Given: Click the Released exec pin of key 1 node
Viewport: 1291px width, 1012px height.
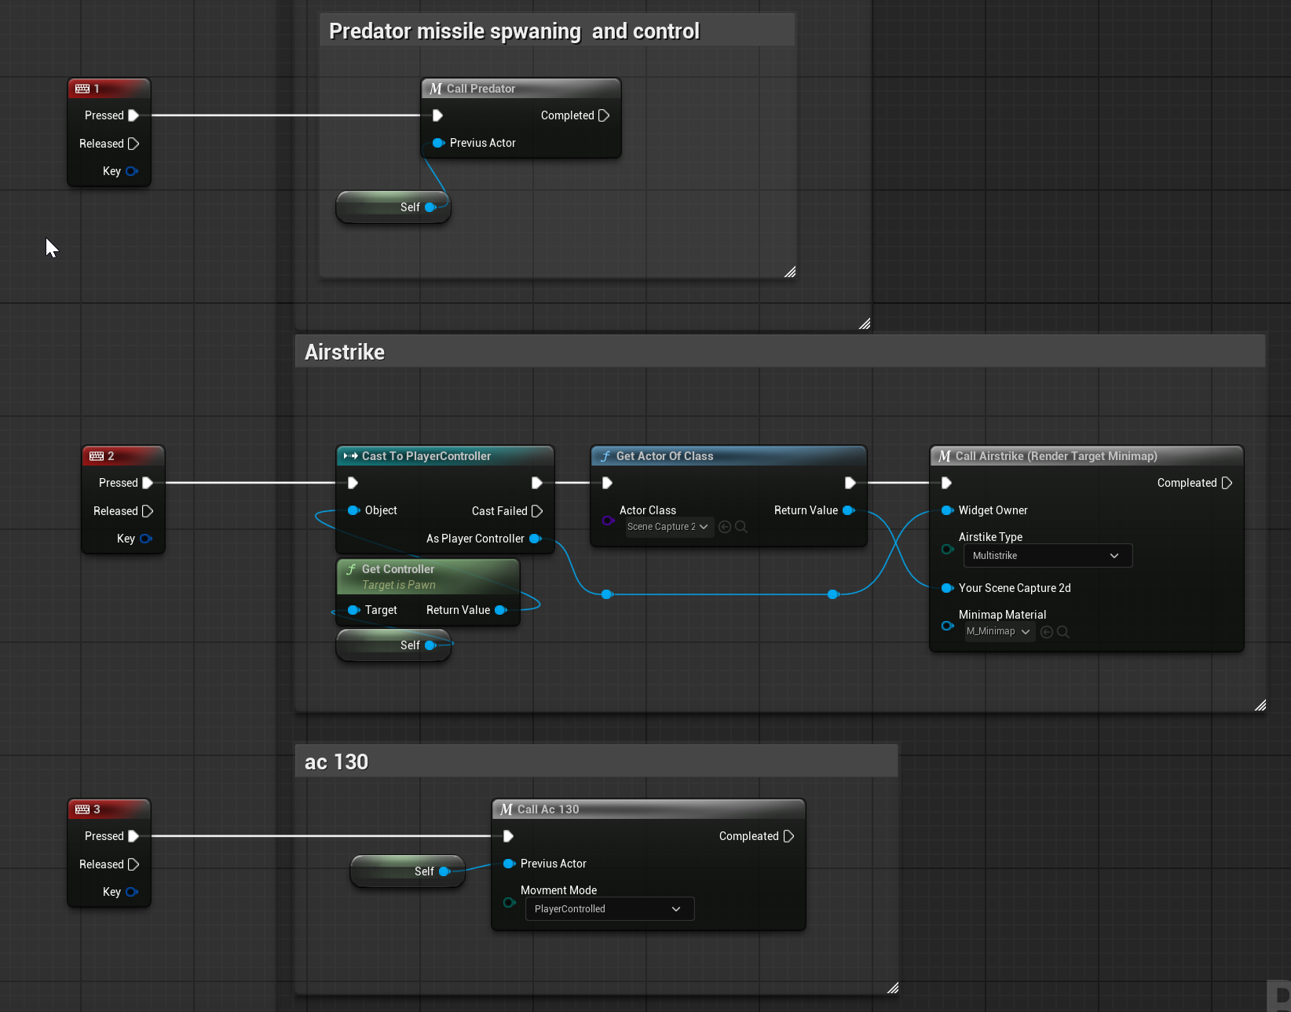Looking at the screenshot, I should 133,144.
